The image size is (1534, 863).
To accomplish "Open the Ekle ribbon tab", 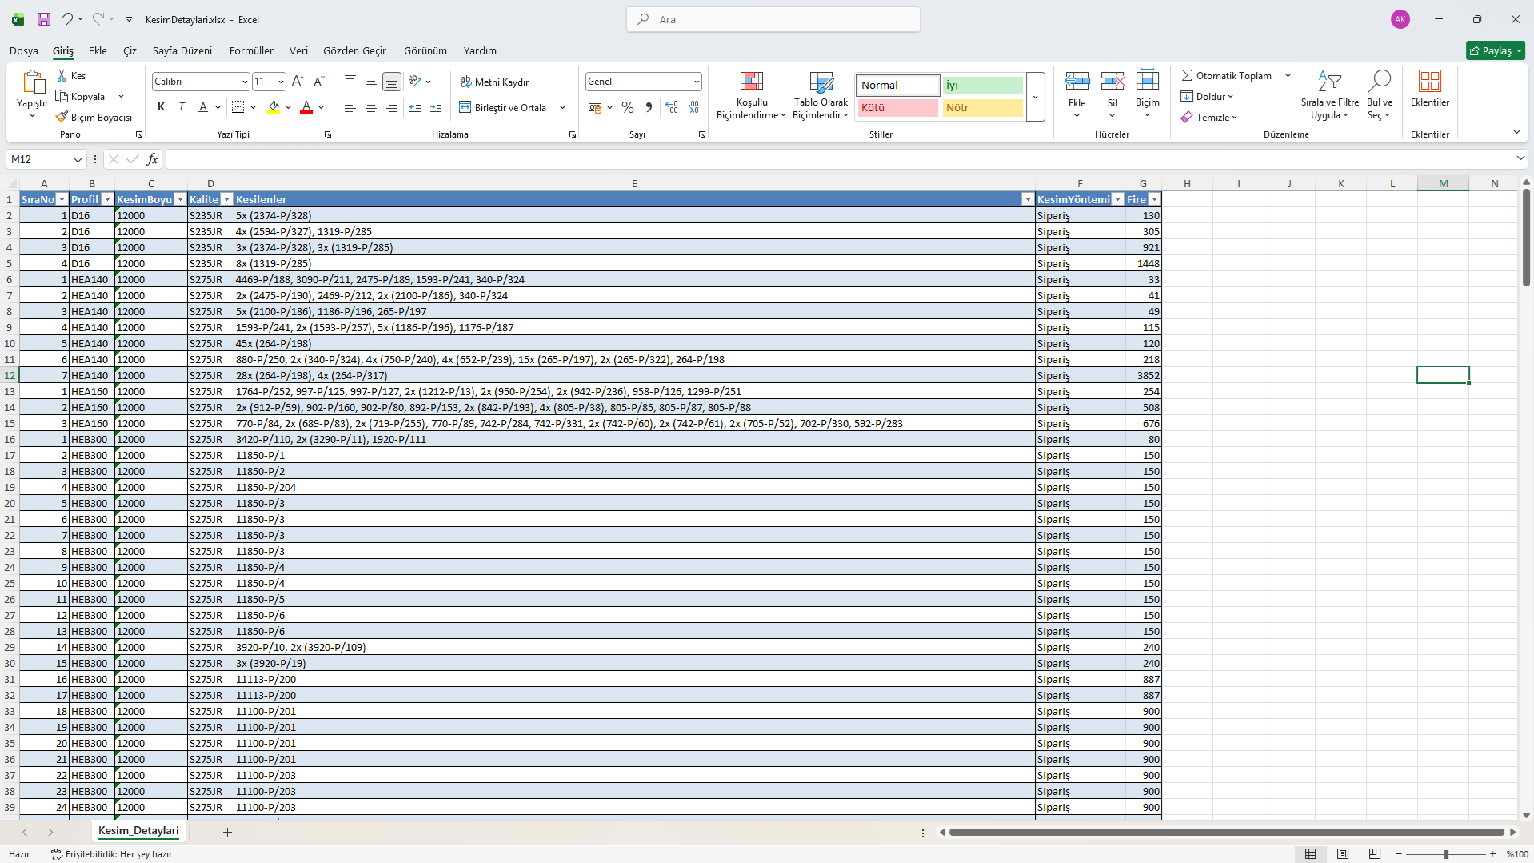I will coord(98,50).
